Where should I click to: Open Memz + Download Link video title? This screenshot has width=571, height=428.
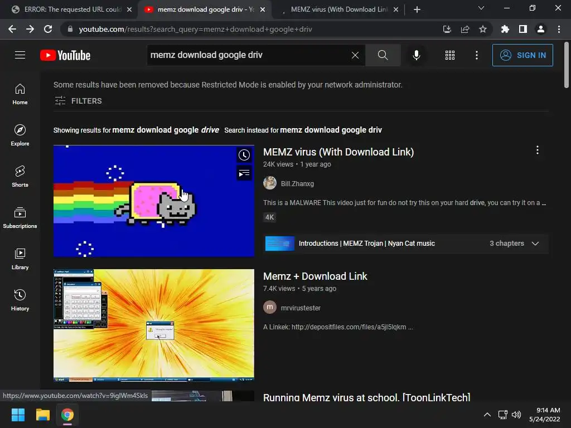click(x=315, y=276)
